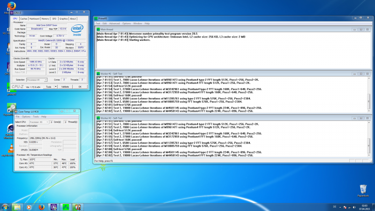Click the Validate button in CPU-Z

point(65,87)
